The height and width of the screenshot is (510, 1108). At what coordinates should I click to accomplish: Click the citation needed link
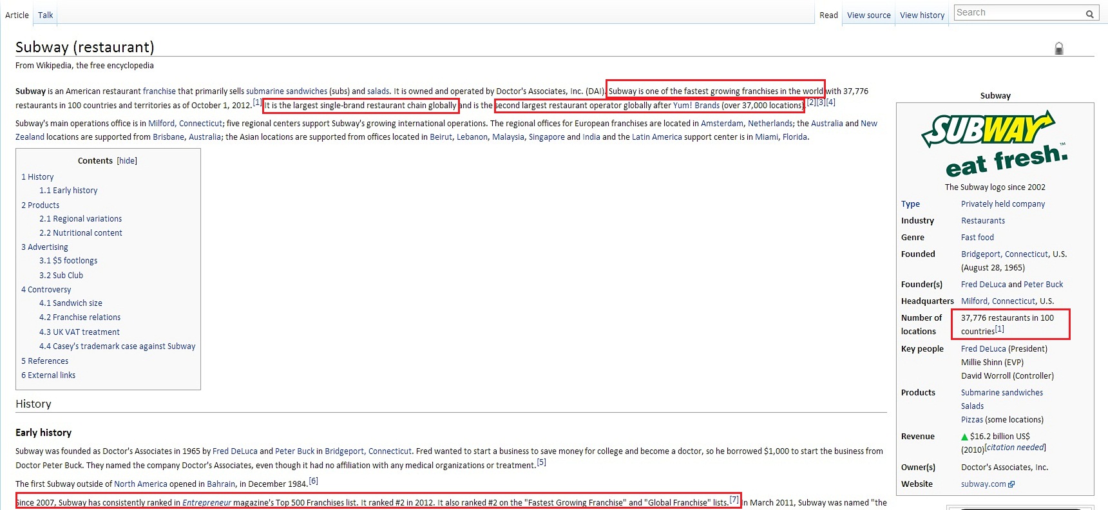(x=1015, y=448)
